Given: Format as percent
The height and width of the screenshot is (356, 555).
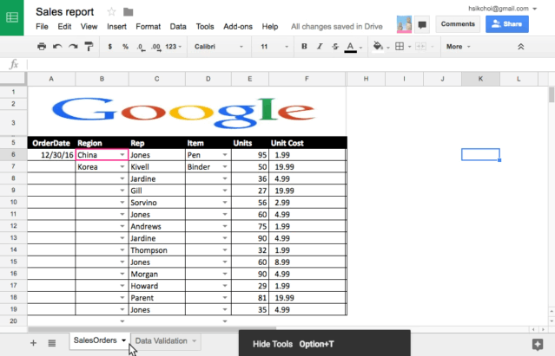Looking at the screenshot, I should 125,47.
